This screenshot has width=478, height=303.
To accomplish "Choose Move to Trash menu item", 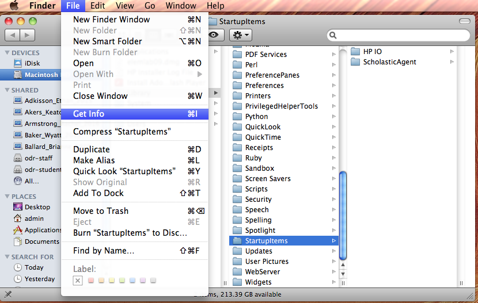I will [x=135, y=211].
